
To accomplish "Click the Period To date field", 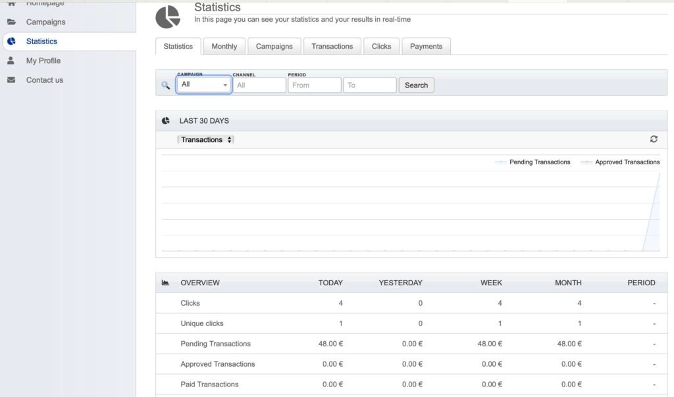I will [370, 85].
